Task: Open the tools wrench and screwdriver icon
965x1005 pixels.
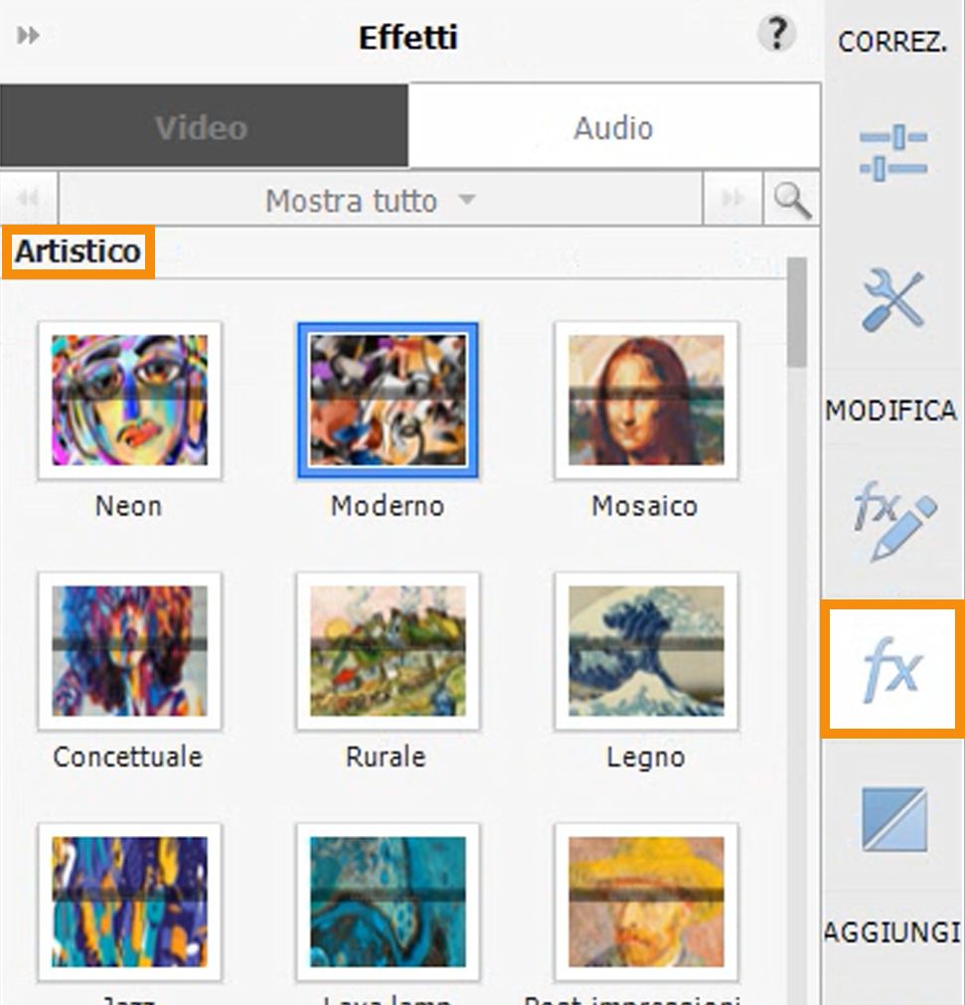Action: point(893,300)
